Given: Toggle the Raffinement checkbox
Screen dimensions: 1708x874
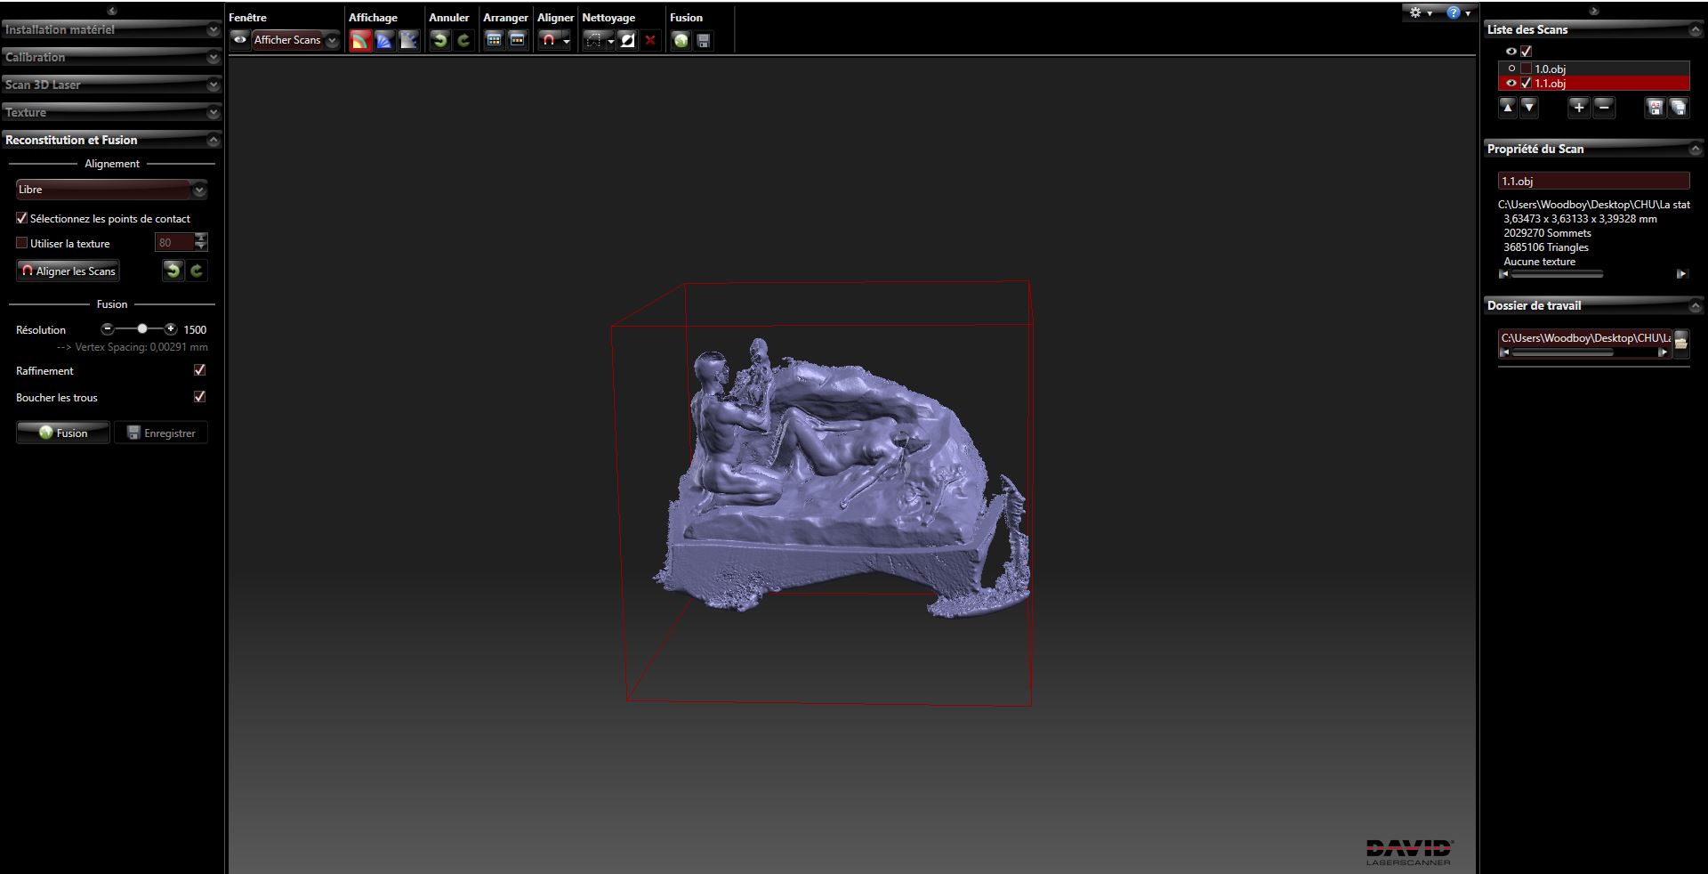Looking at the screenshot, I should pos(199,370).
